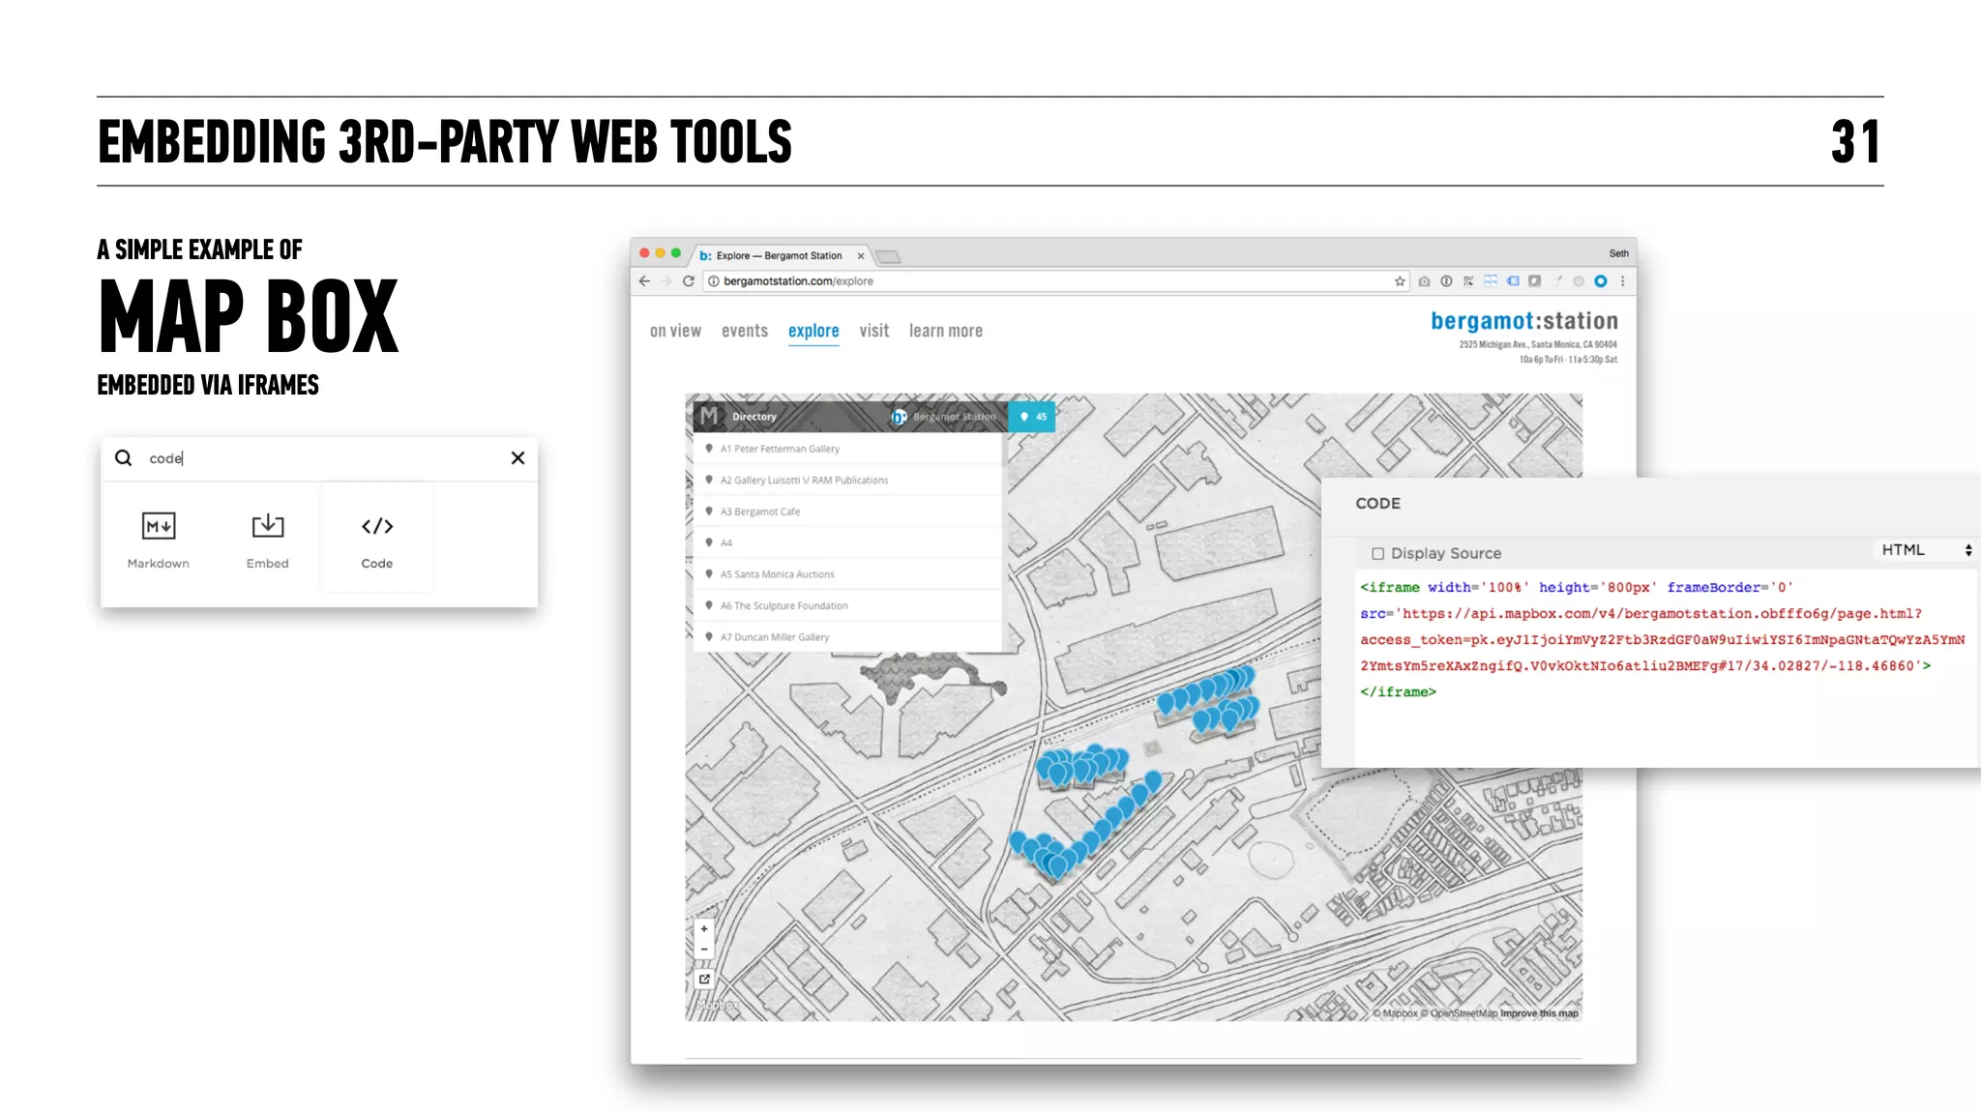Click the Seth profile button in Chrome
Image resolution: width=1981 pixels, height=1112 pixels.
click(x=1618, y=253)
